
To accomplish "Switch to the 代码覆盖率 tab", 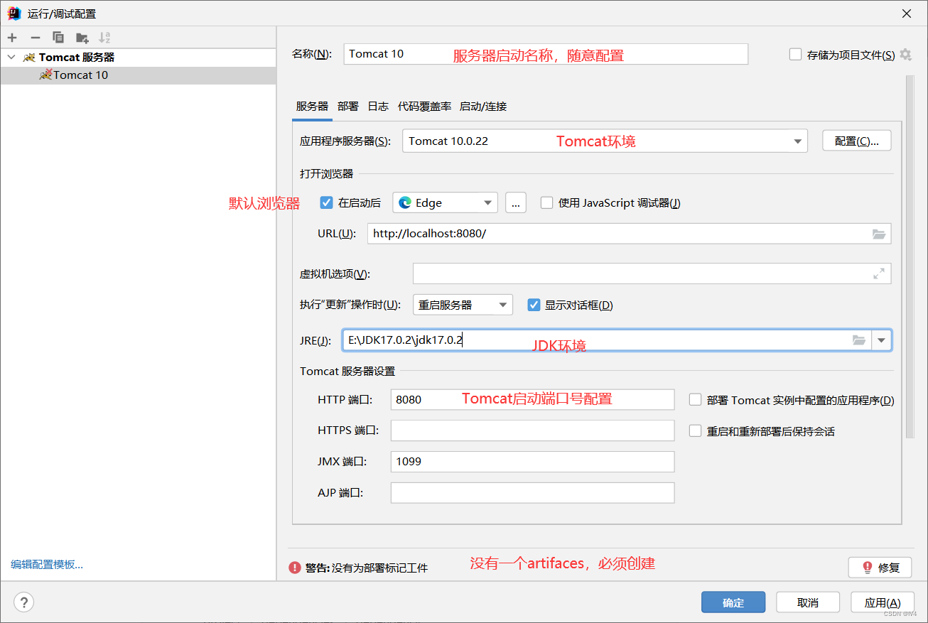I will pos(424,107).
